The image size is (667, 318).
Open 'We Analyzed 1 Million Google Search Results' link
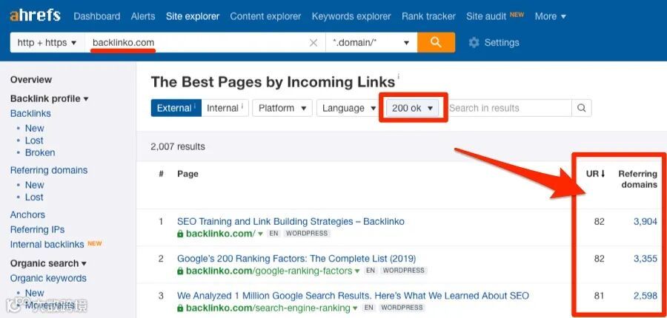click(353, 296)
